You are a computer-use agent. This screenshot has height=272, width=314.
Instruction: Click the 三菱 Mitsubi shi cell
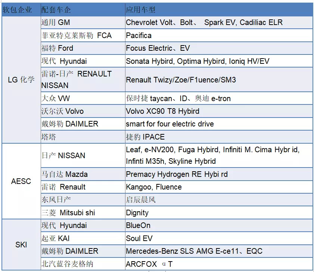point(83,213)
